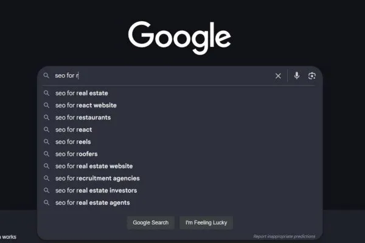Start voice search with microphone icon
365x243 pixels.
click(297, 76)
